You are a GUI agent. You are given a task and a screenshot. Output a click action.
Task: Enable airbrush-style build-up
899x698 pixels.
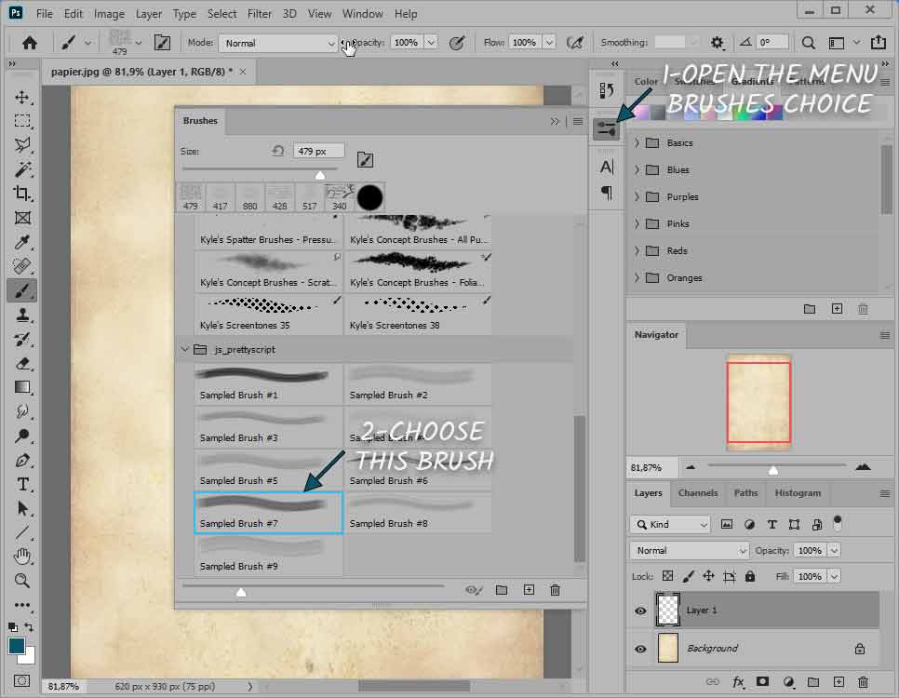(574, 43)
